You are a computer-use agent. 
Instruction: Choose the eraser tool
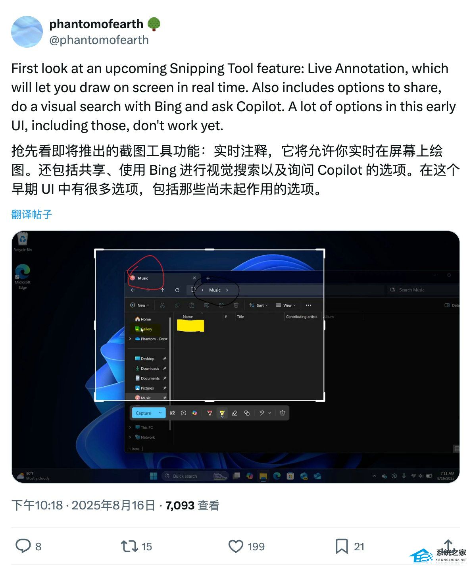pos(235,413)
